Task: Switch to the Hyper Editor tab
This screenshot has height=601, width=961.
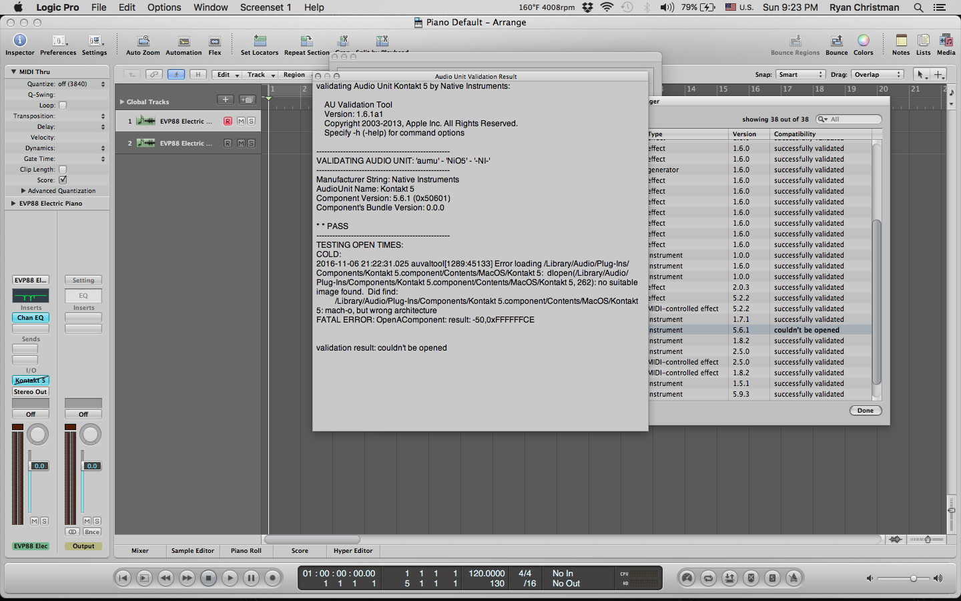Action: (353, 551)
